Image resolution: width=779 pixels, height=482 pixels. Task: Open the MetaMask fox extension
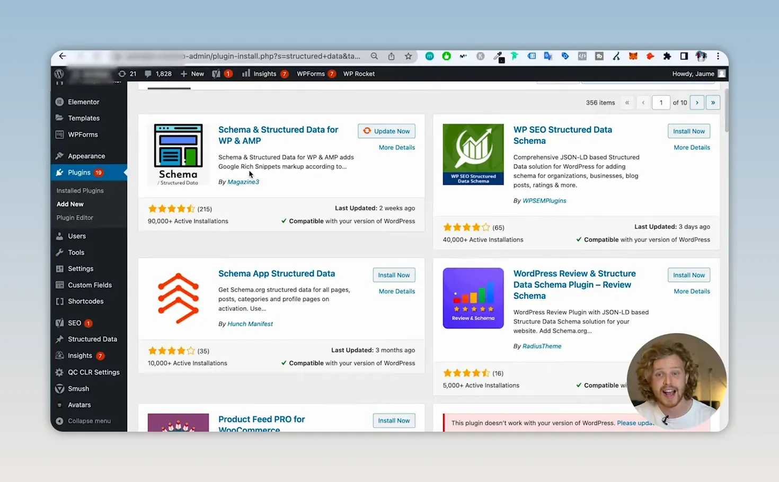pos(633,56)
